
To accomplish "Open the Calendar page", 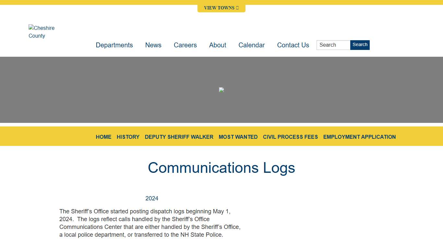I will click(252, 45).
